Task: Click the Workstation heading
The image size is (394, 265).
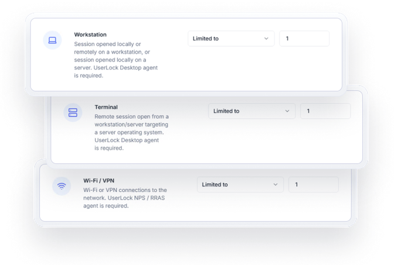Action: tap(90, 35)
